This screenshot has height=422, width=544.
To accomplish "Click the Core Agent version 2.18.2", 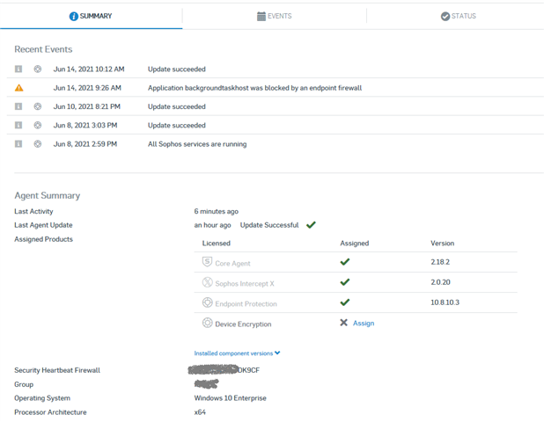I will (440, 262).
